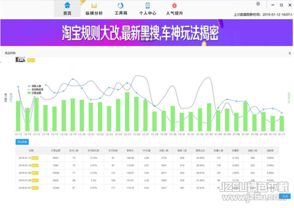Click the 支付人数 column header
Screen dimensions: 294x208
click(74, 151)
